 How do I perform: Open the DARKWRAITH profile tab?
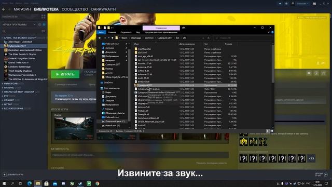coord(103,9)
